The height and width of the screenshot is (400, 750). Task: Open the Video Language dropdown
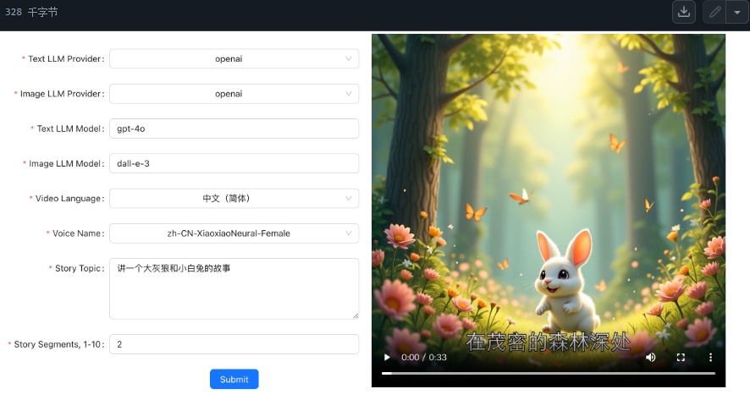234,199
